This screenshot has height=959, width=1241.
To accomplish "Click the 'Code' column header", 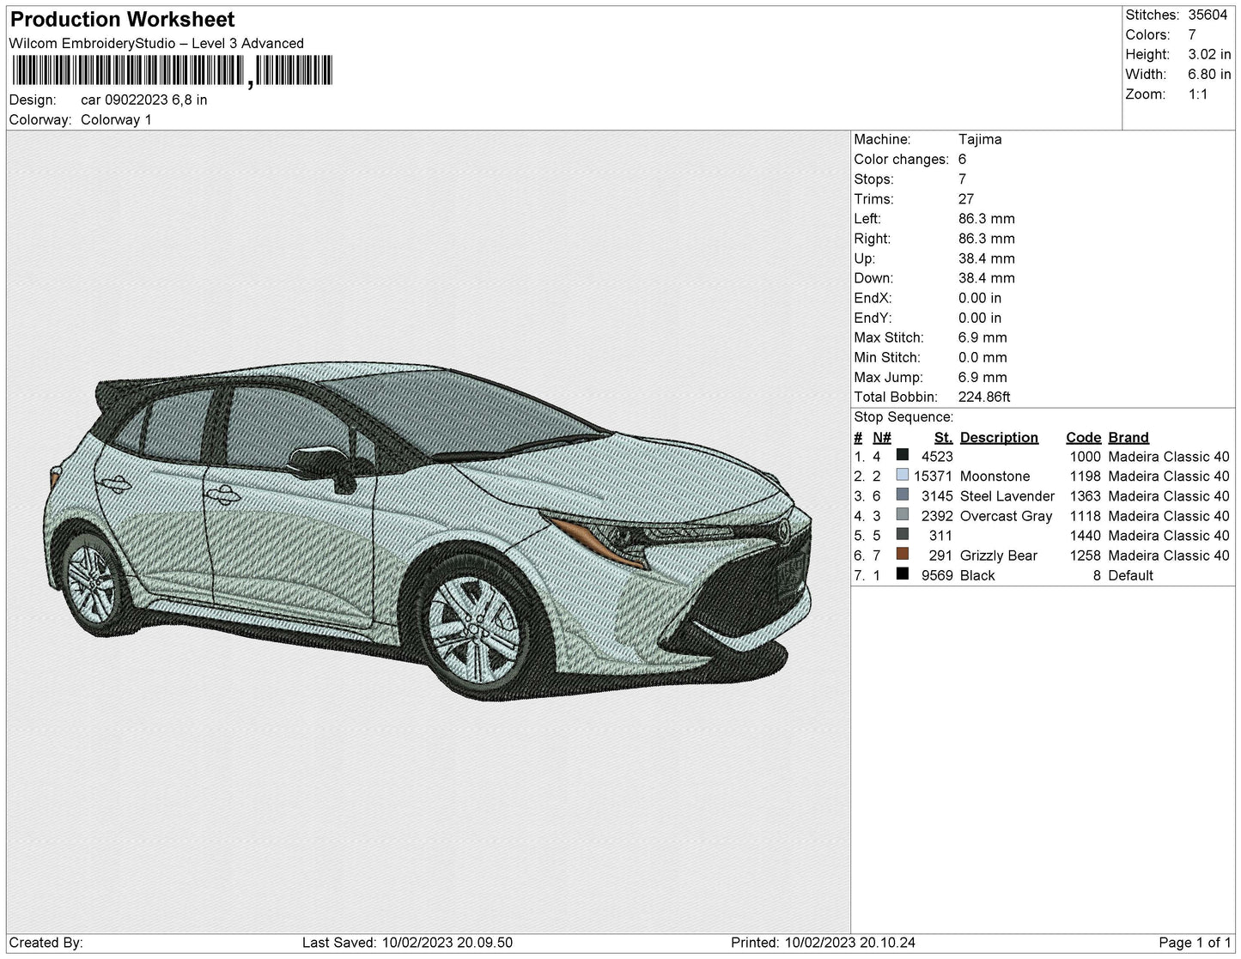I will click(1083, 437).
